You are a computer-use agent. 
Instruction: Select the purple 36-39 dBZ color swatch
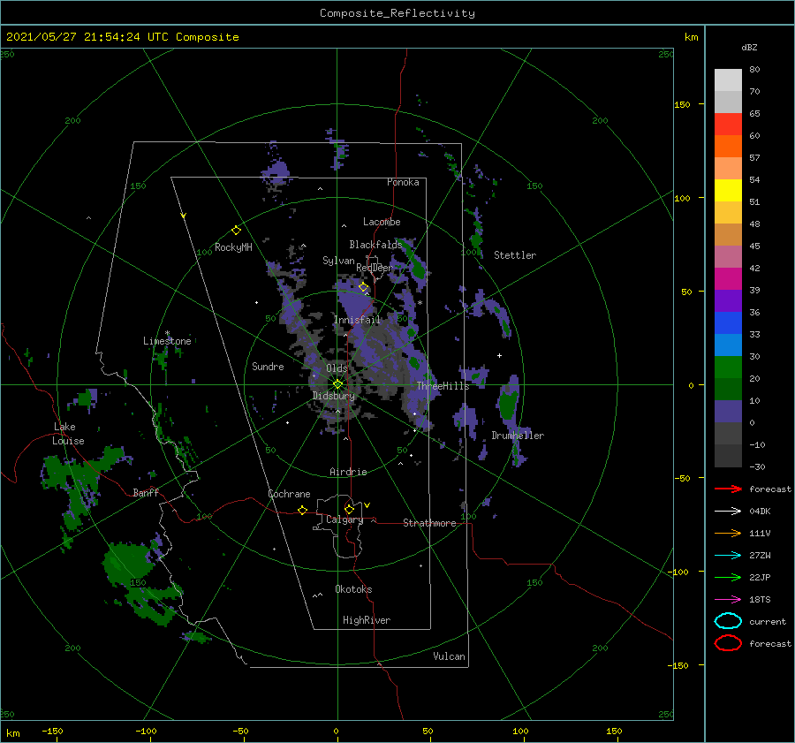click(x=728, y=300)
